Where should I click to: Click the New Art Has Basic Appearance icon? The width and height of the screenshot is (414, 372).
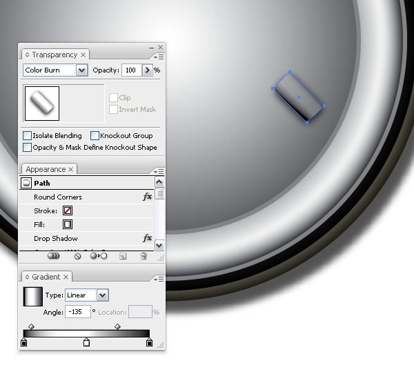52,256
